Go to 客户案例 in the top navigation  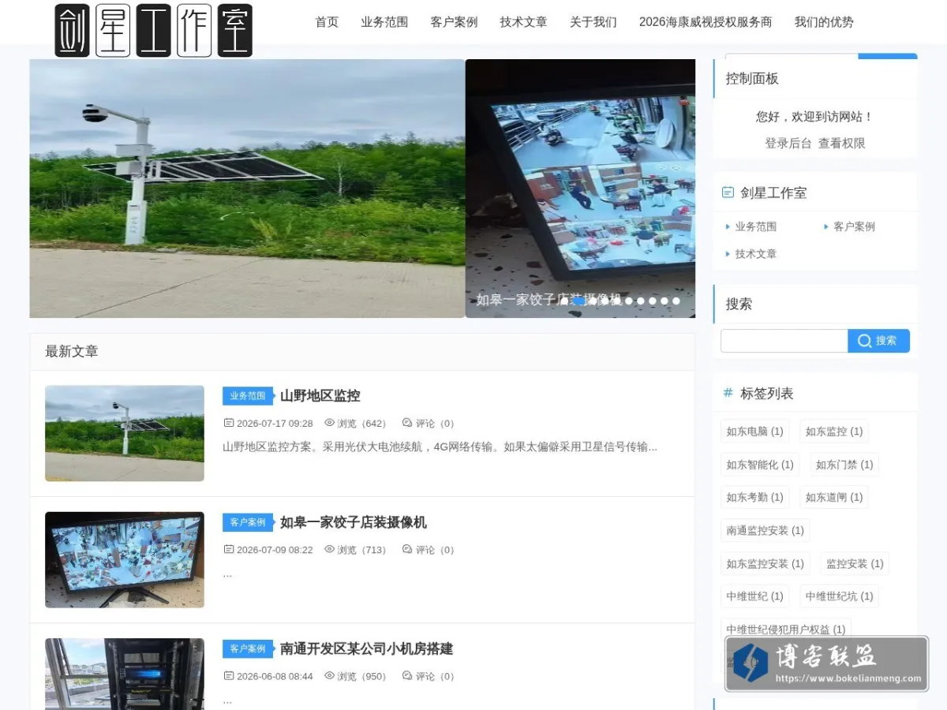click(454, 22)
